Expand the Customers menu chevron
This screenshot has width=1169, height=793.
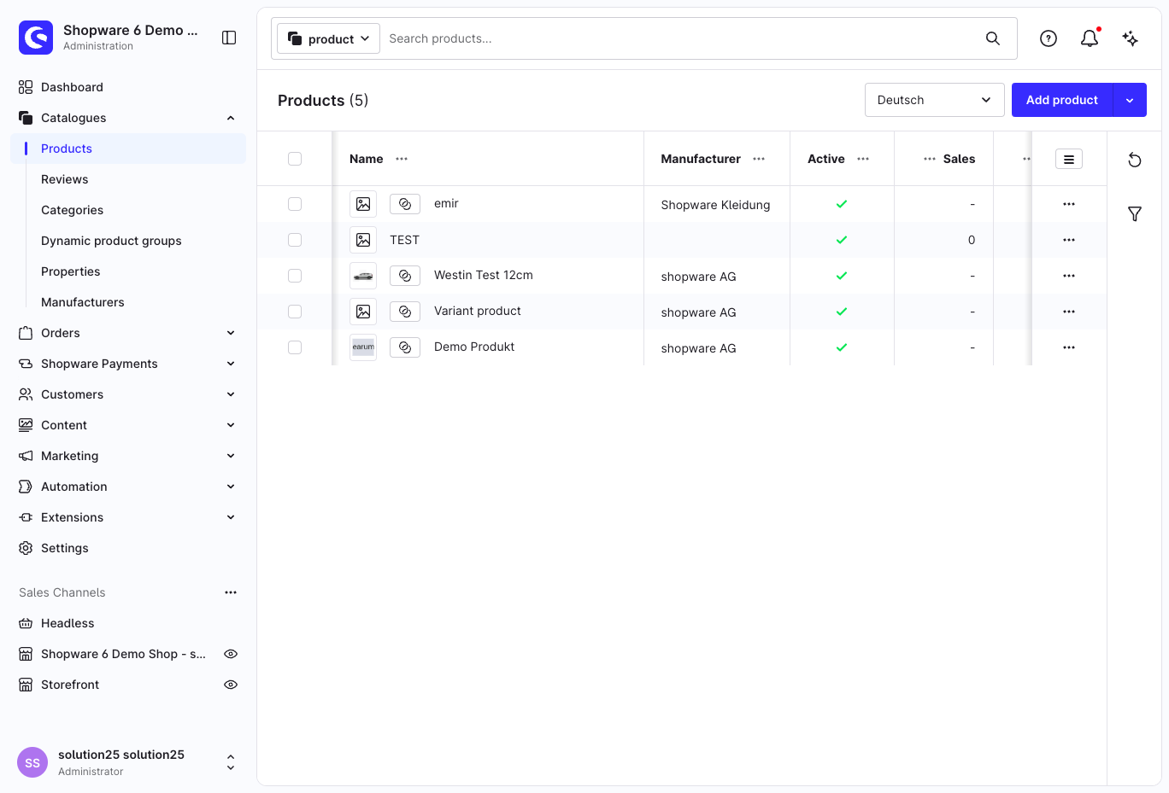231,394
